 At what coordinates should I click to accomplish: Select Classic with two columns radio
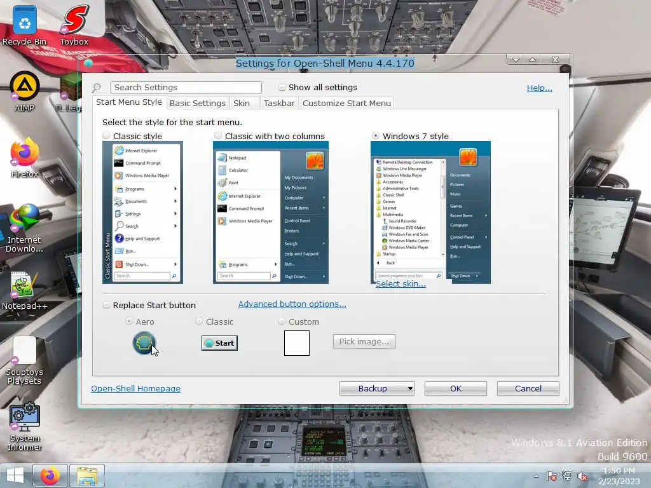pyautogui.click(x=218, y=136)
